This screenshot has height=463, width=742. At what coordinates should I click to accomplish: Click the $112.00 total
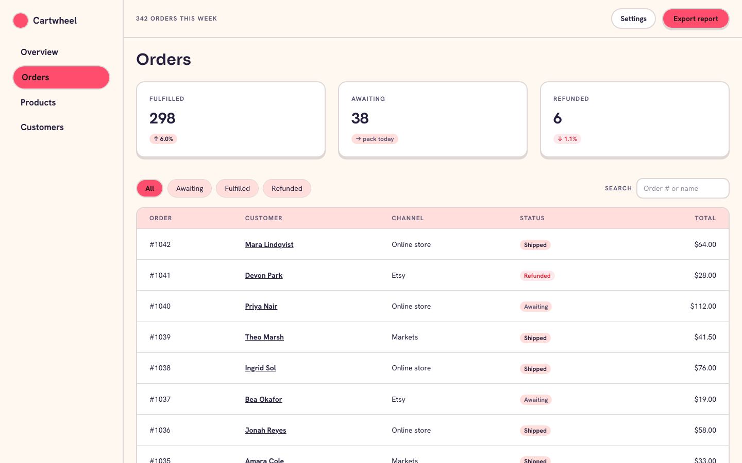point(703,306)
